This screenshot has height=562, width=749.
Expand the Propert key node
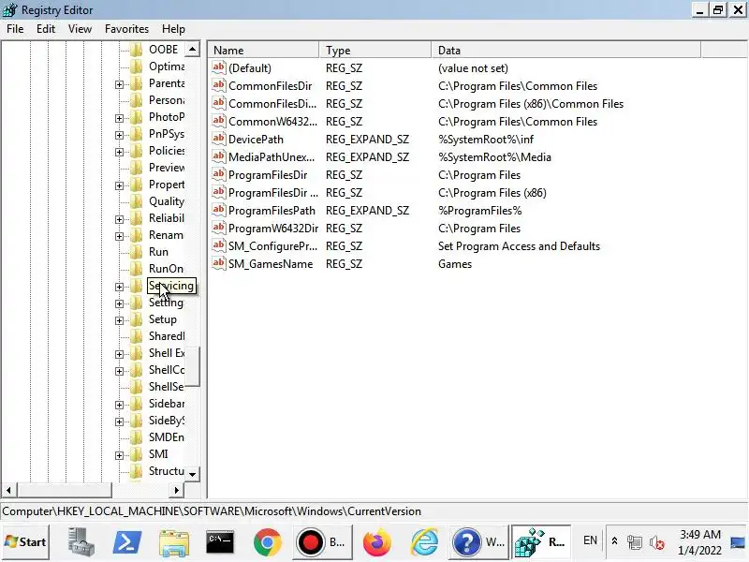point(120,185)
